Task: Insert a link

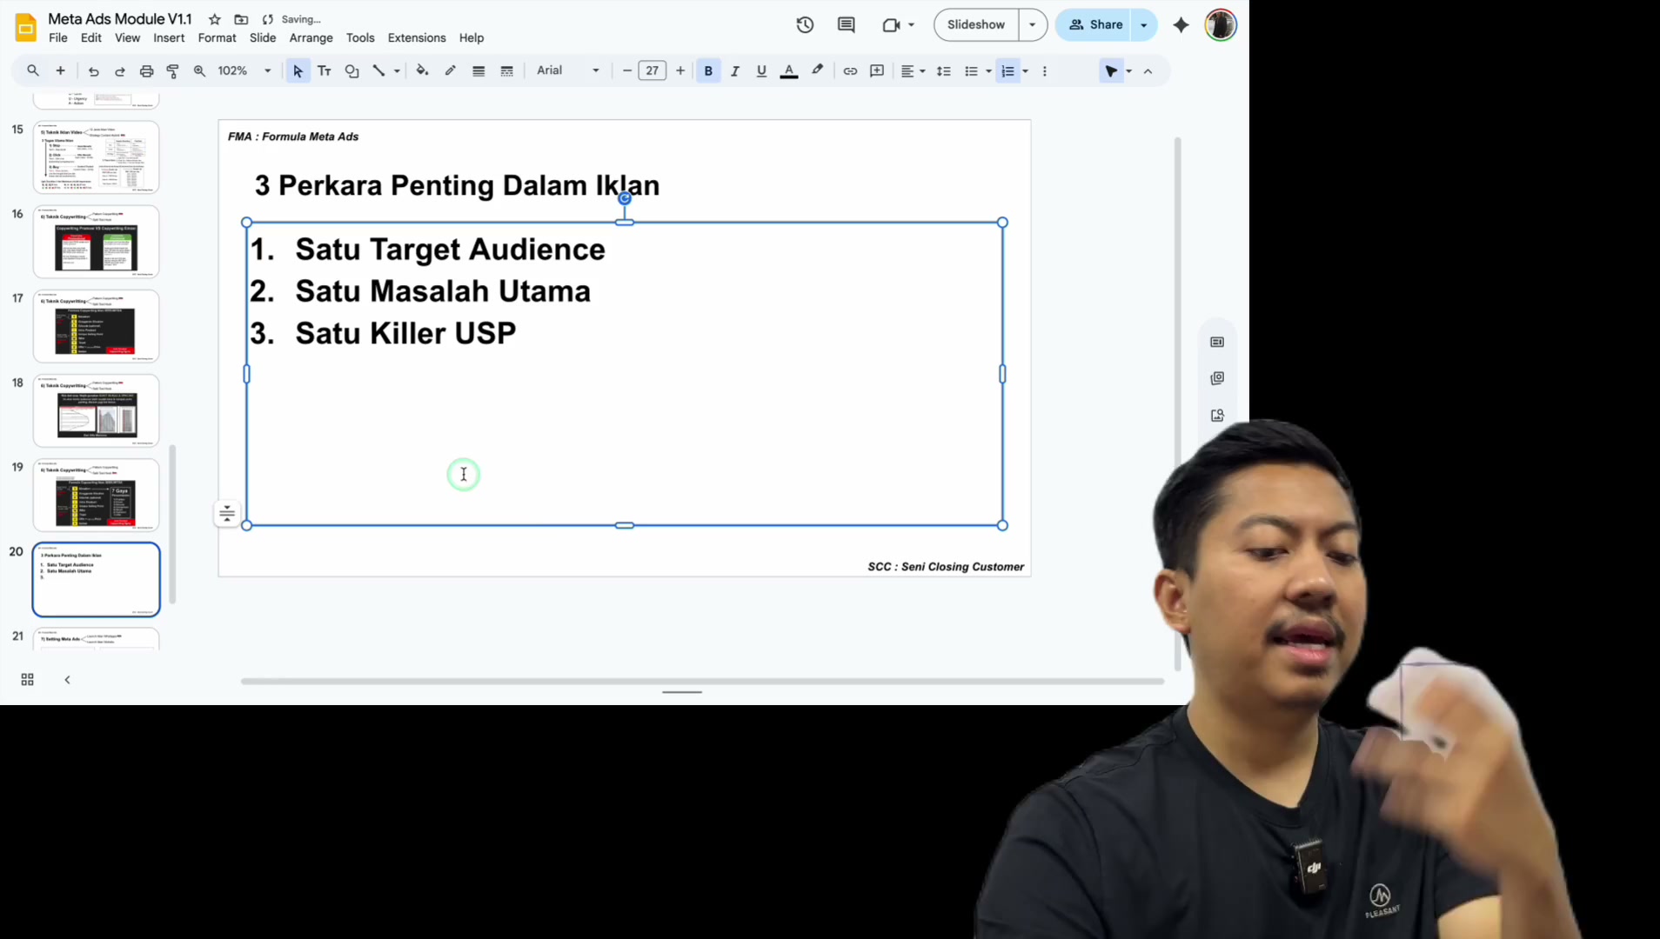Action: coord(850,71)
